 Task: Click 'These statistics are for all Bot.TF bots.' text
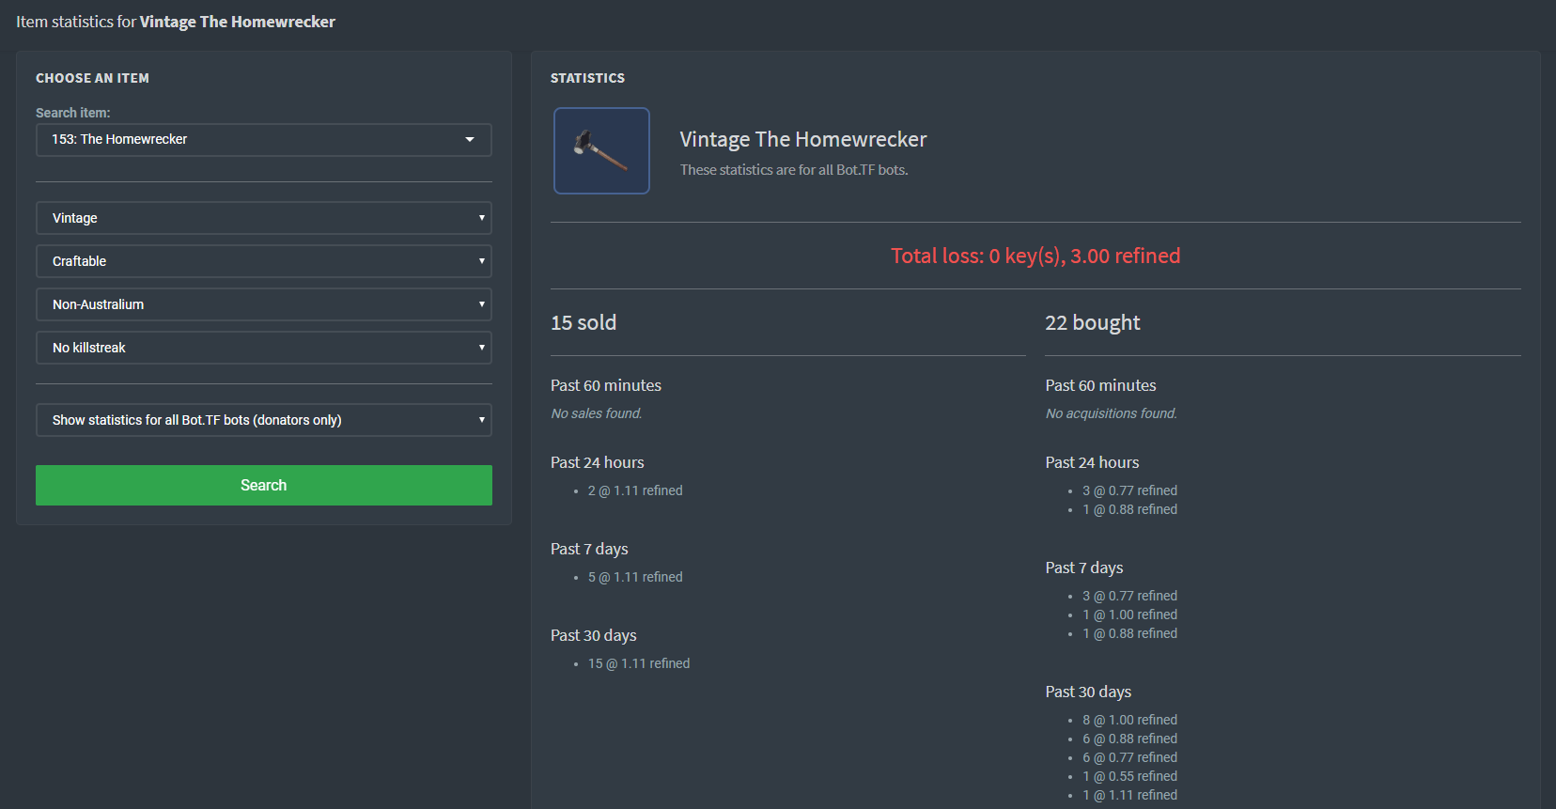[794, 170]
